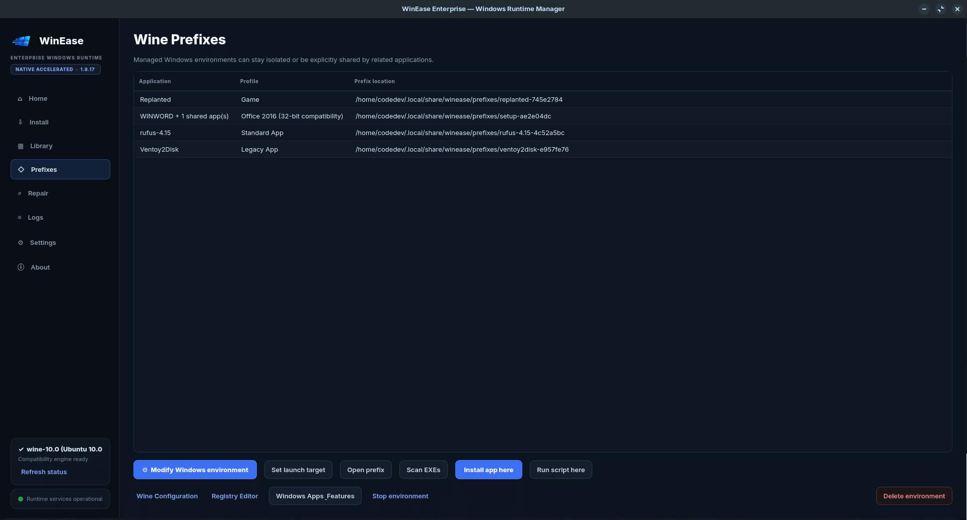Click the Settings gear icon

pyautogui.click(x=21, y=243)
